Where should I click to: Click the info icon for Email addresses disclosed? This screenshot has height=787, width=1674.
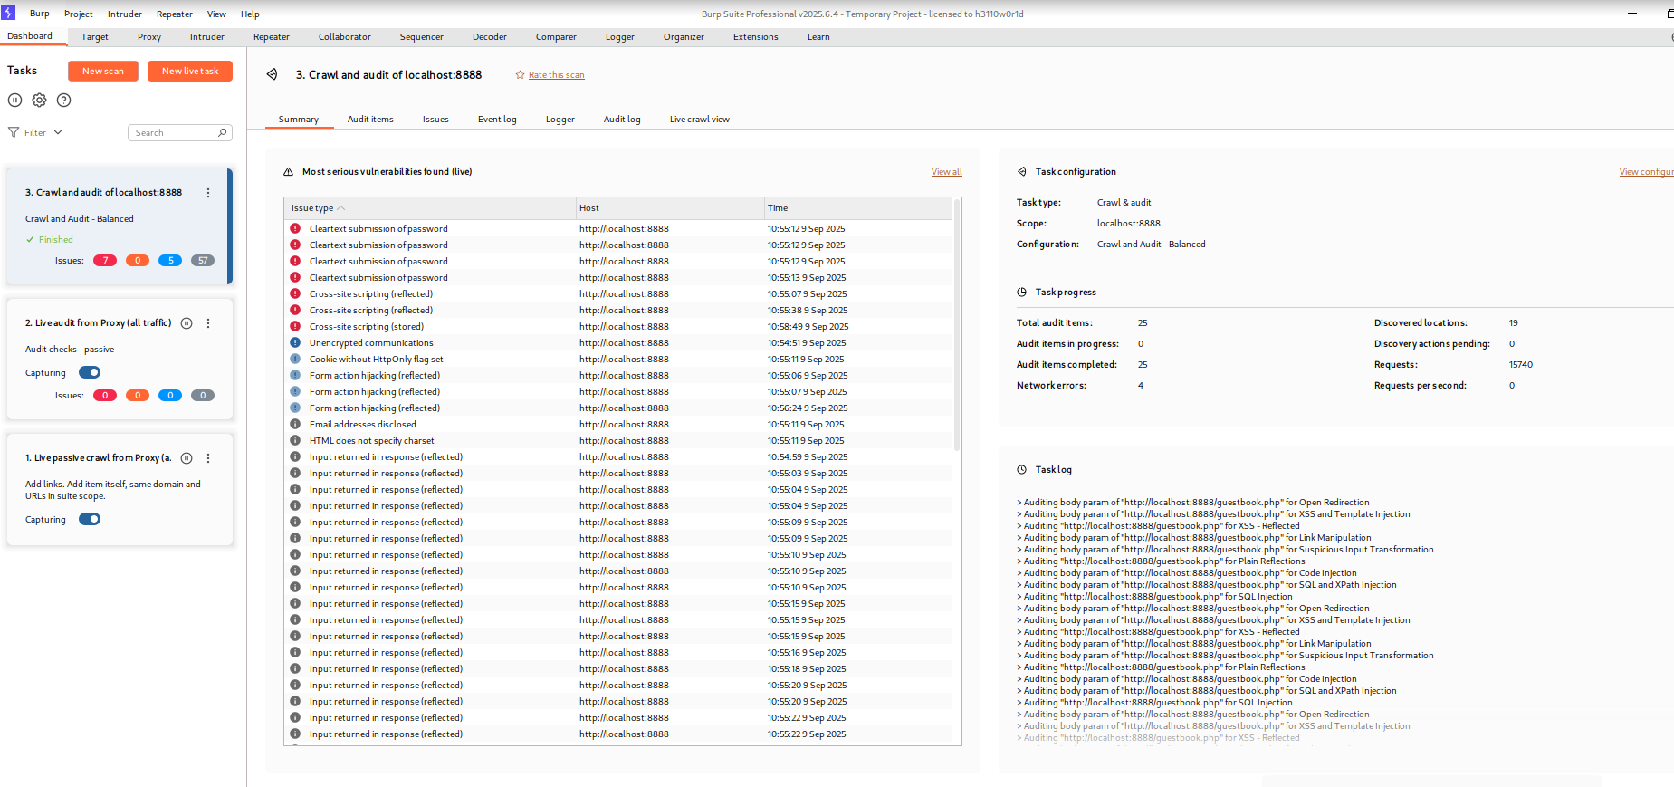[x=295, y=424]
